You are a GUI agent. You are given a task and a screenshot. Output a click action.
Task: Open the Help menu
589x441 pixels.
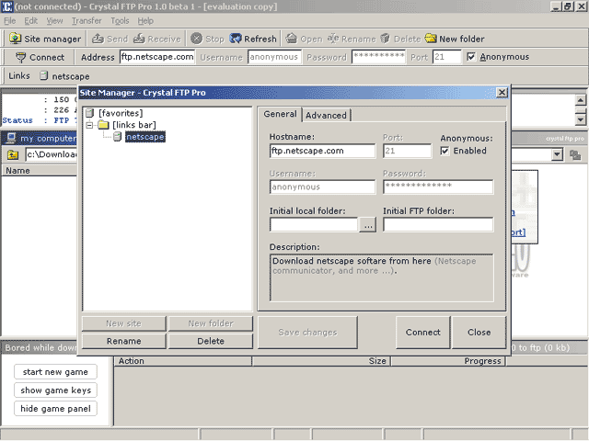(145, 21)
